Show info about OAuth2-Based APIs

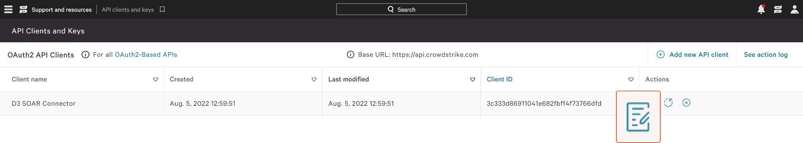[85, 54]
